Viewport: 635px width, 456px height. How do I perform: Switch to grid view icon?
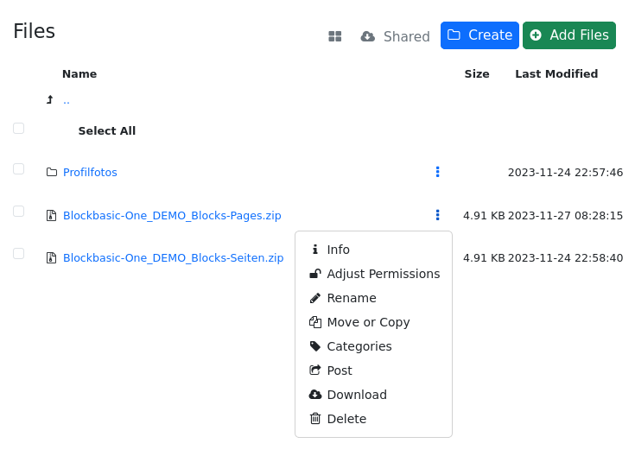335,36
